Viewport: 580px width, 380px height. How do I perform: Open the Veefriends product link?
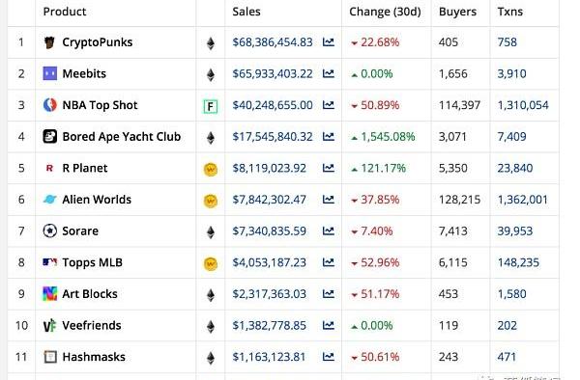tap(92, 325)
